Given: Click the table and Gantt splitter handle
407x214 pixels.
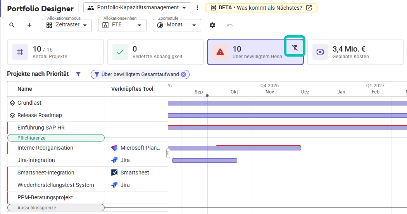Looking at the screenshot, I should pyautogui.click(x=168, y=153).
